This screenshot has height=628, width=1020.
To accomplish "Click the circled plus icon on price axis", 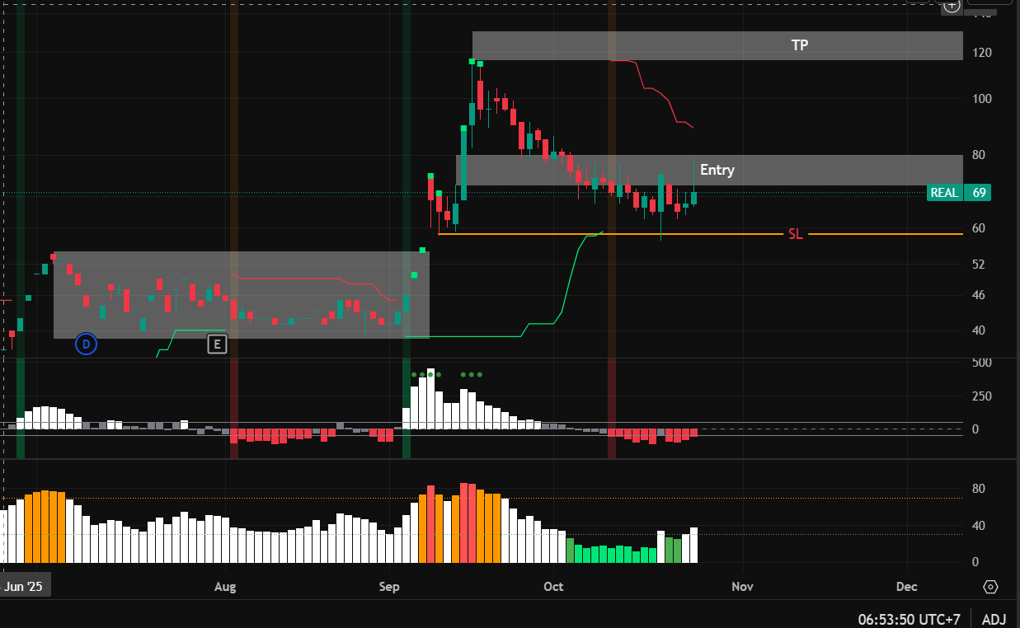I will (x=952, y=7).
